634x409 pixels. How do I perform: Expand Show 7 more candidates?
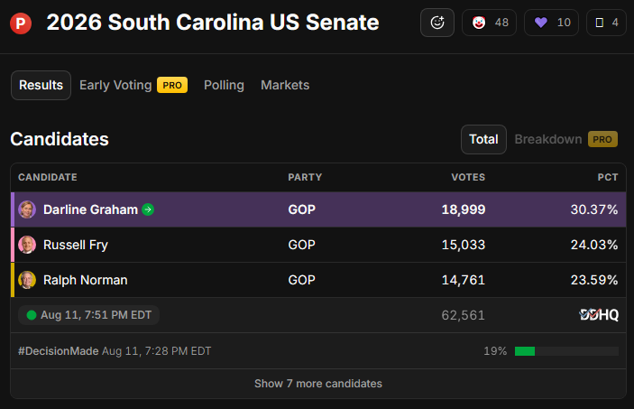318,384
